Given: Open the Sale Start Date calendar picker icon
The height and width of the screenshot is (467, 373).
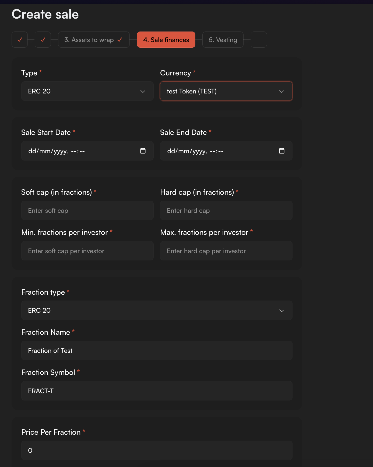Looking at the screenshot, I should coord(143,151).
